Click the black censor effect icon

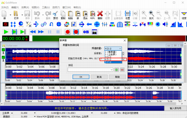pyautogui.click(x=6, y=24)
